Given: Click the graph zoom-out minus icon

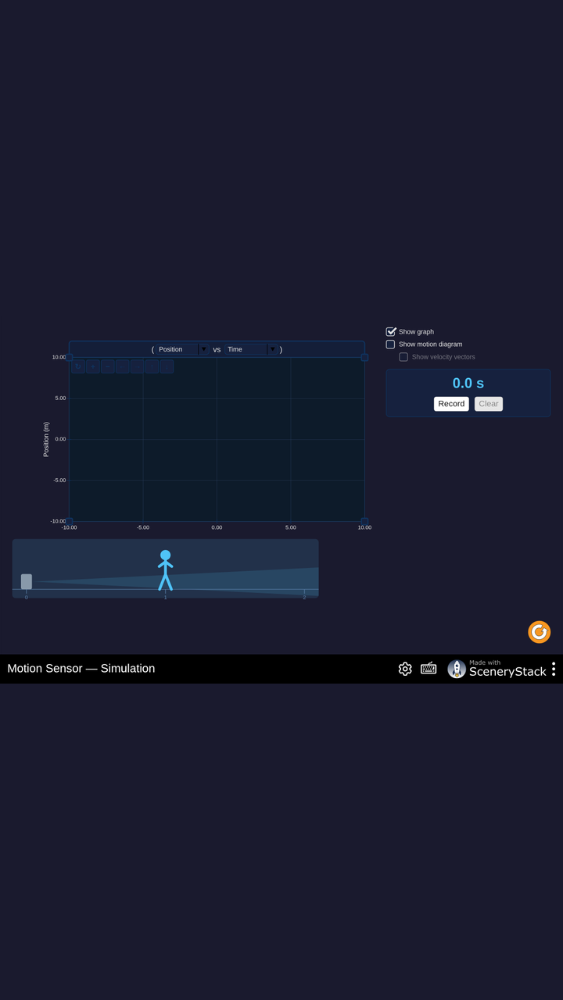Looking at the screenshot, I should pyautogui.click(x=108, y=366).
